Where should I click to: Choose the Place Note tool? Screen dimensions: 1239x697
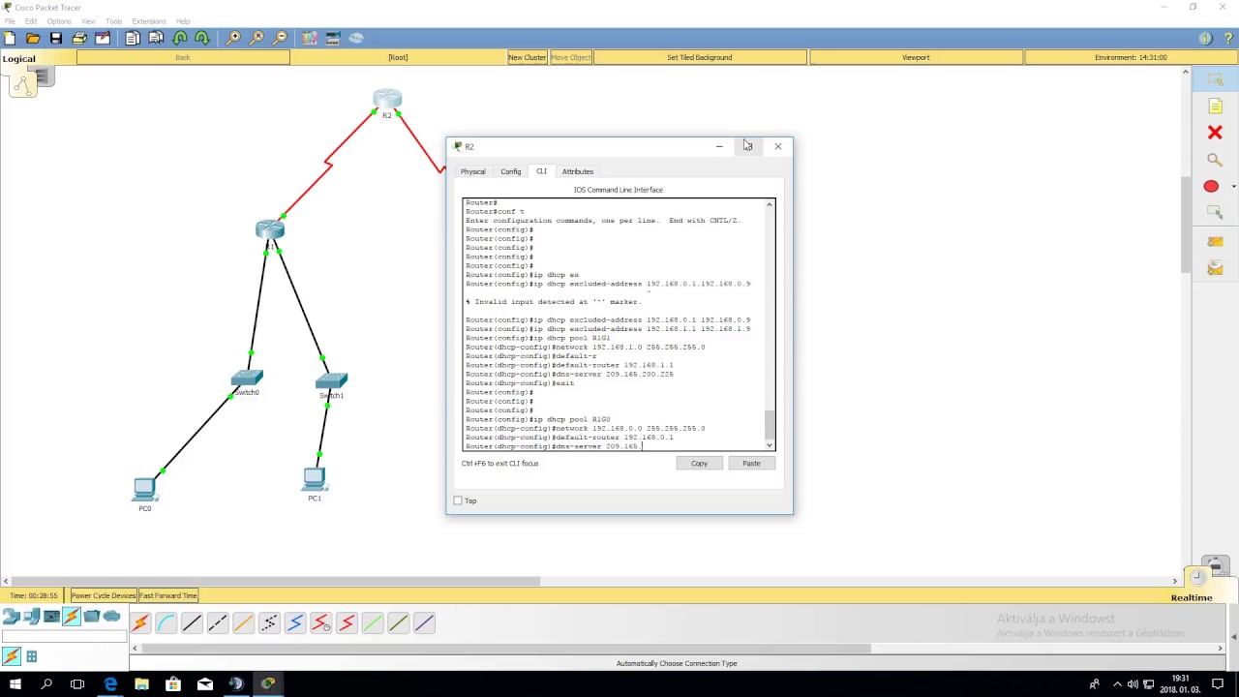click(1215, 106)
